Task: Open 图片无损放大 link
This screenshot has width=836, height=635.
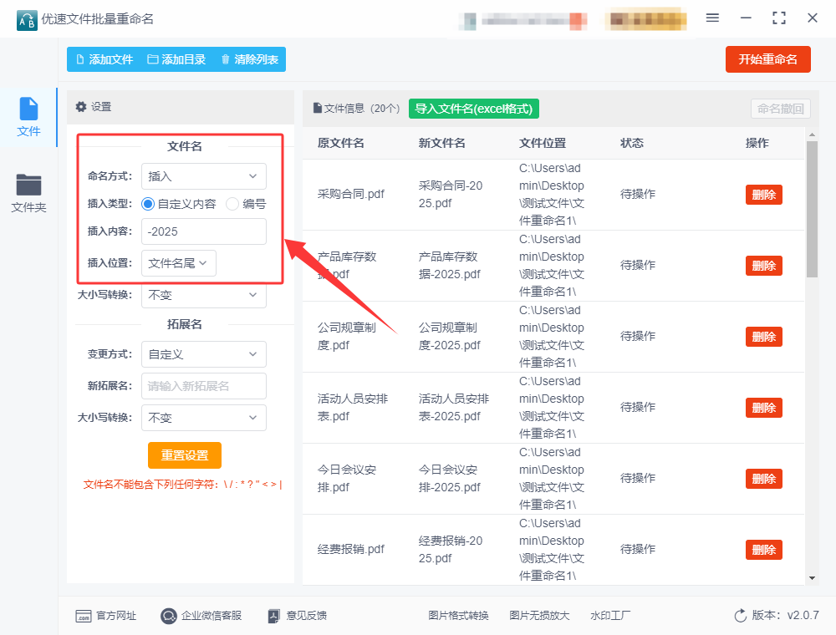Action: pos(539,616)
